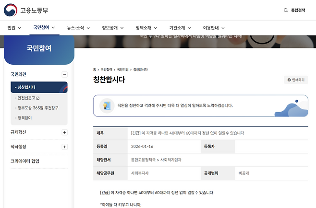Go to 정부포상 365일 추천창구
Image resolution: width=316 pixels, height=208 pixels.
[37, 108]
